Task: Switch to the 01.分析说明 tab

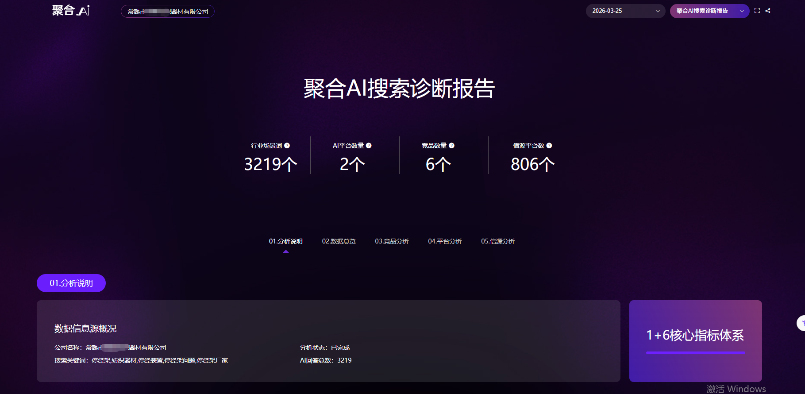Action: pyautogui.click(x=285, y=241)
